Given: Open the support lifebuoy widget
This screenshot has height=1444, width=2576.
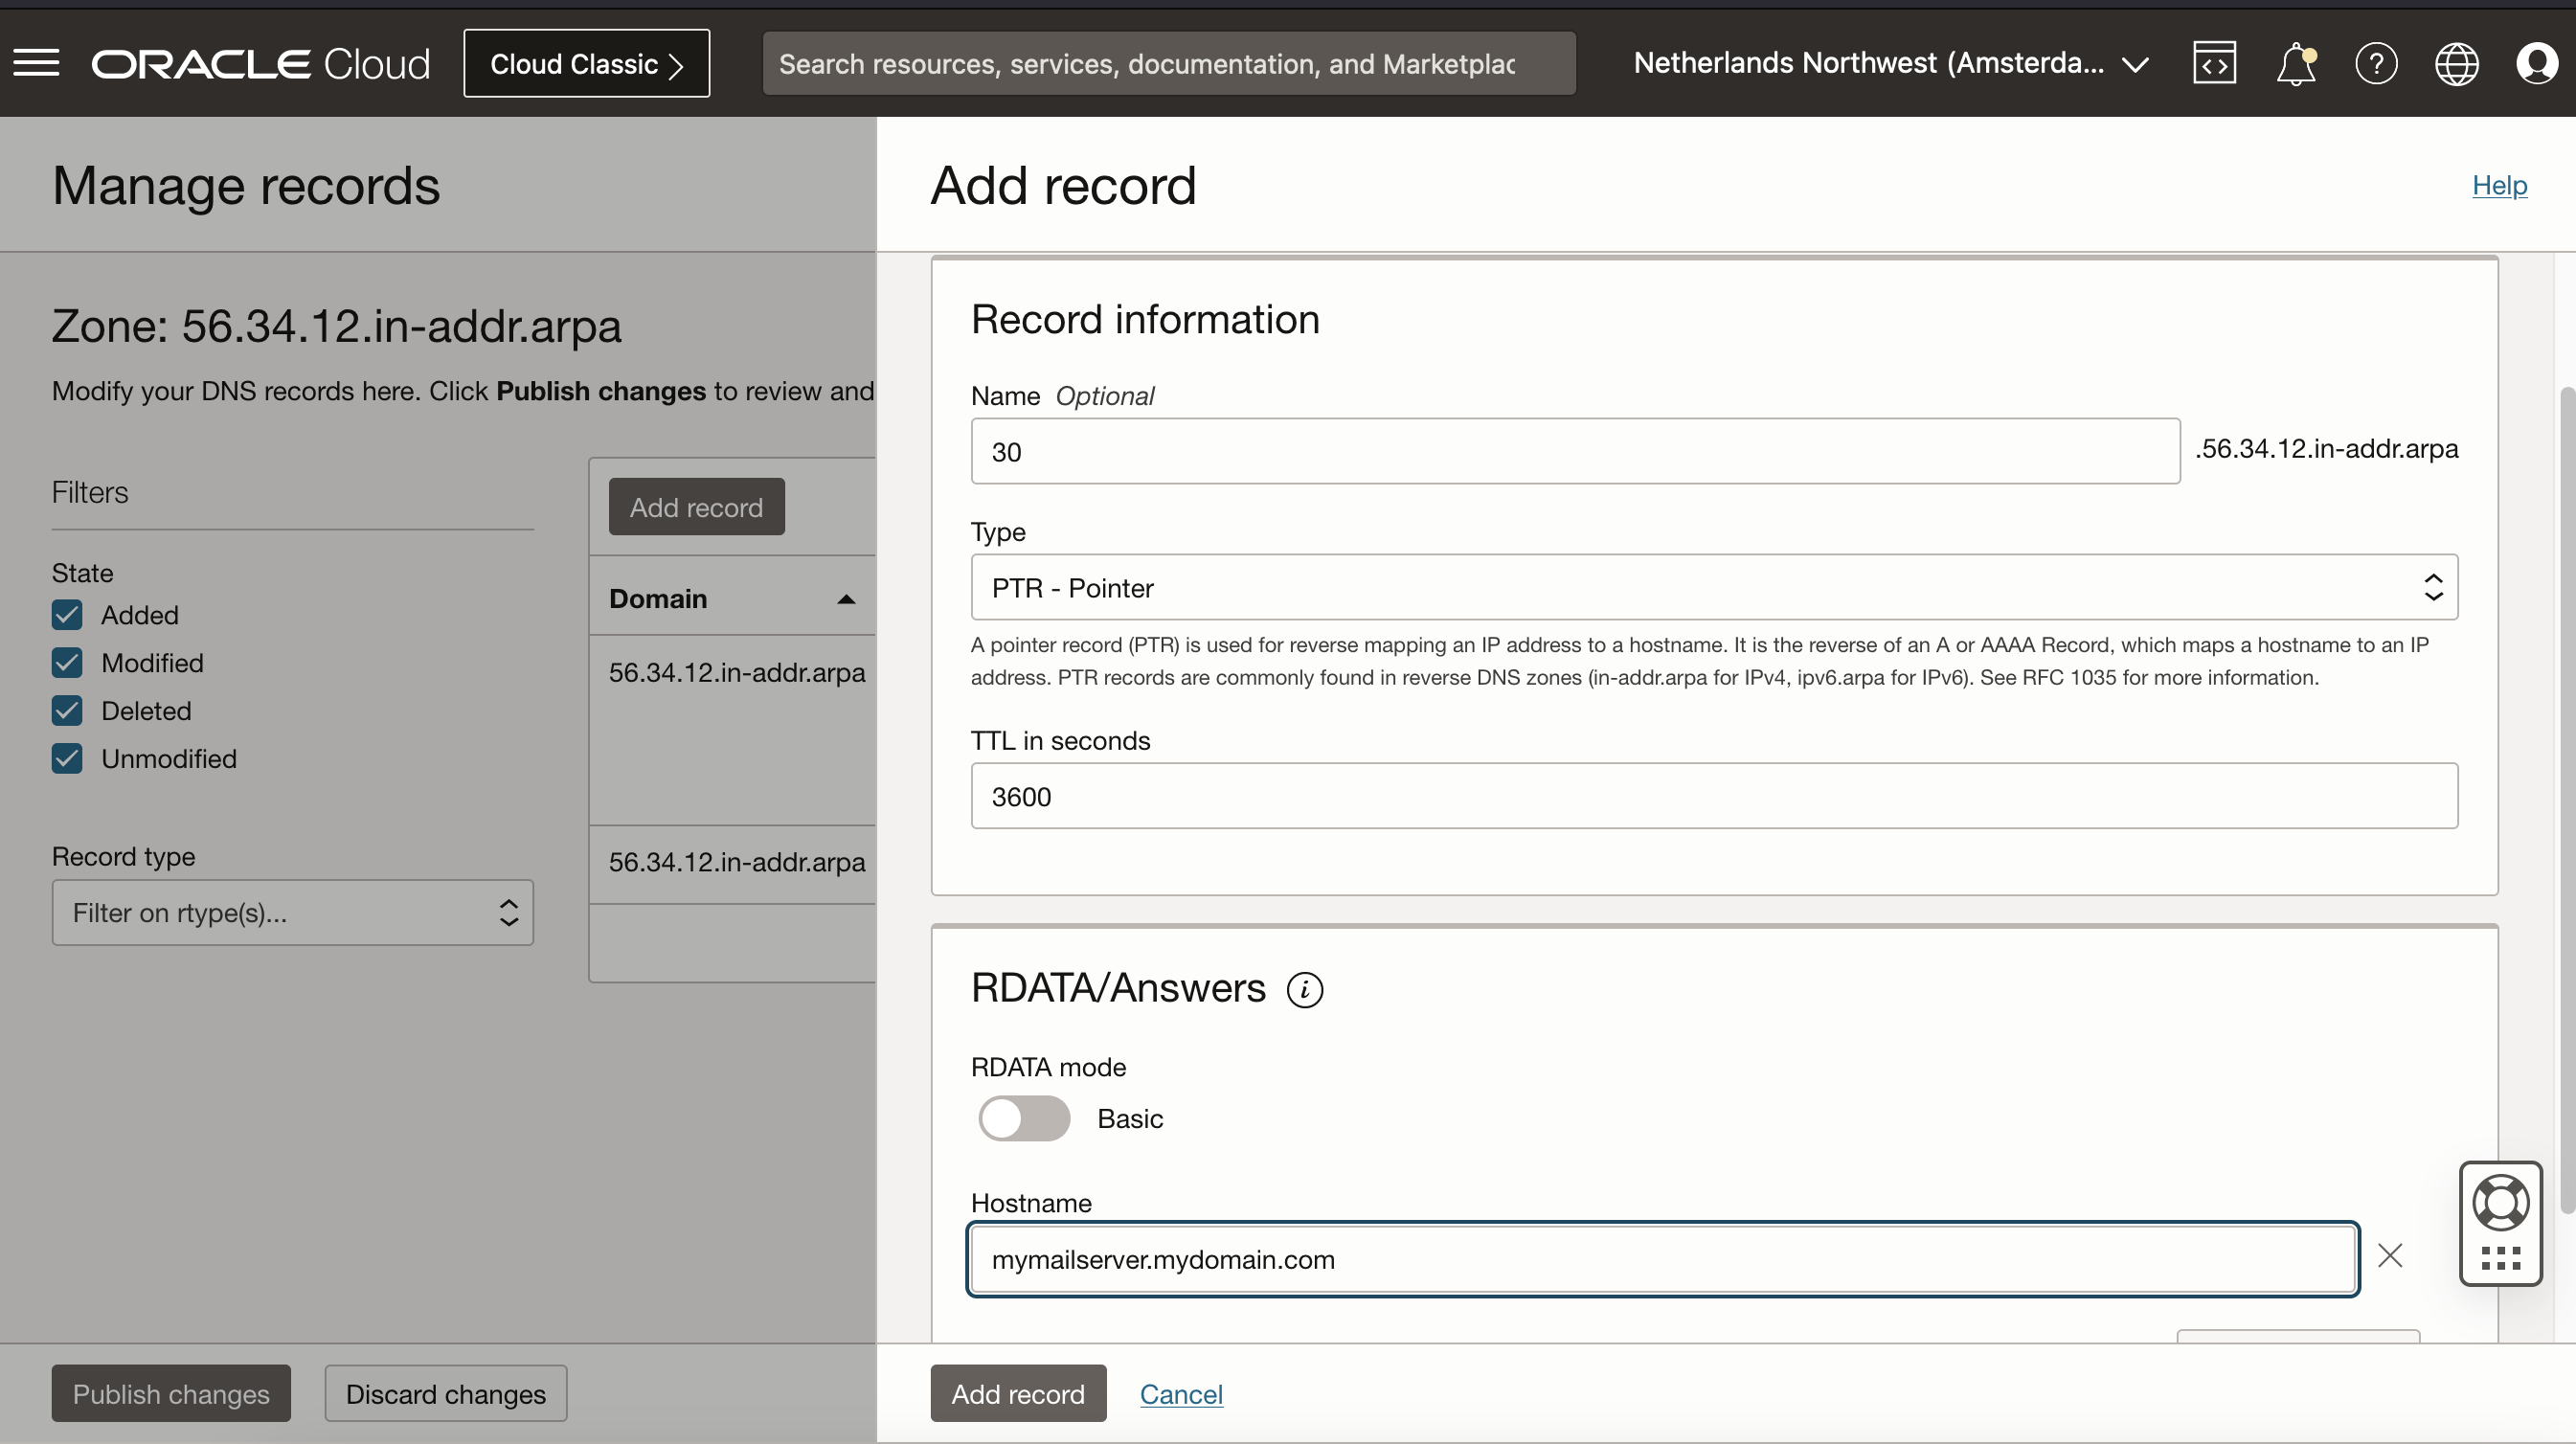Looking at the screenshot, I should [2500, 1203].
